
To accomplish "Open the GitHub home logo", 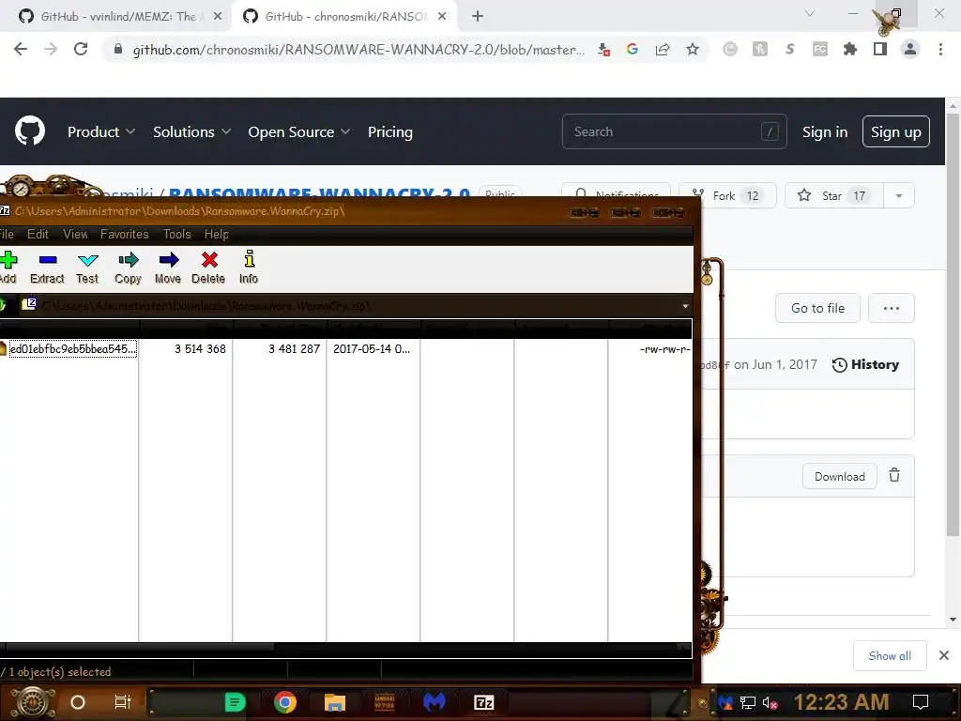I will click(30, 130).
